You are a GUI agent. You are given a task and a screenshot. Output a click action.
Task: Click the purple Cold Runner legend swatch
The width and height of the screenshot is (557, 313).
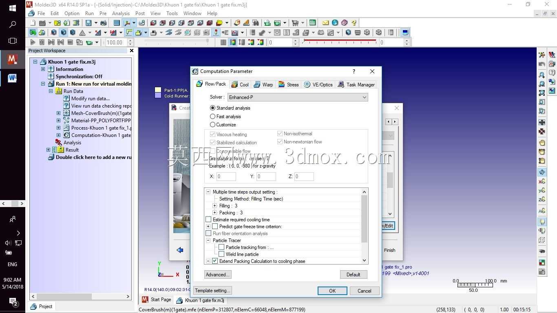point(158,96)
